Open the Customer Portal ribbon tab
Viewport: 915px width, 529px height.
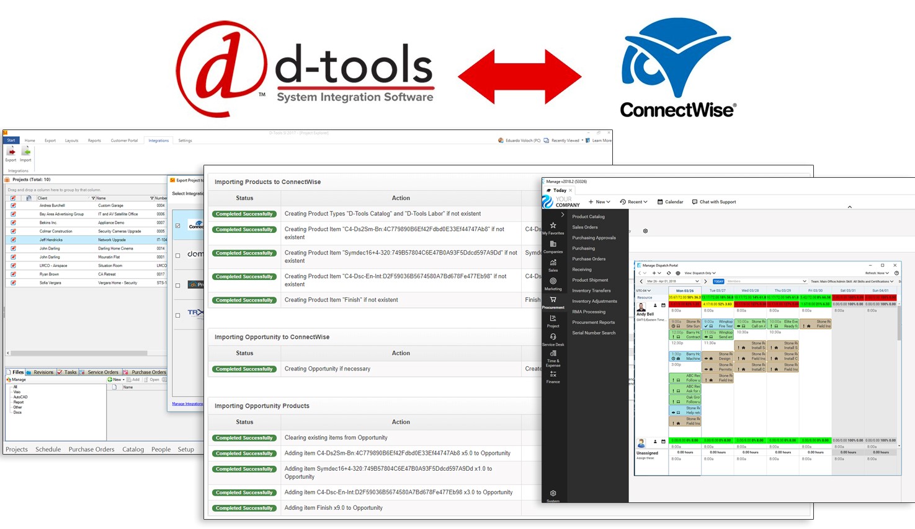(x=124, y=141)
